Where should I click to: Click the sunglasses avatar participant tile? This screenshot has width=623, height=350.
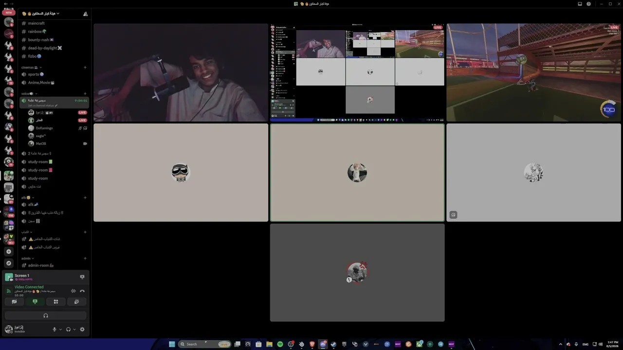[181, 173]
